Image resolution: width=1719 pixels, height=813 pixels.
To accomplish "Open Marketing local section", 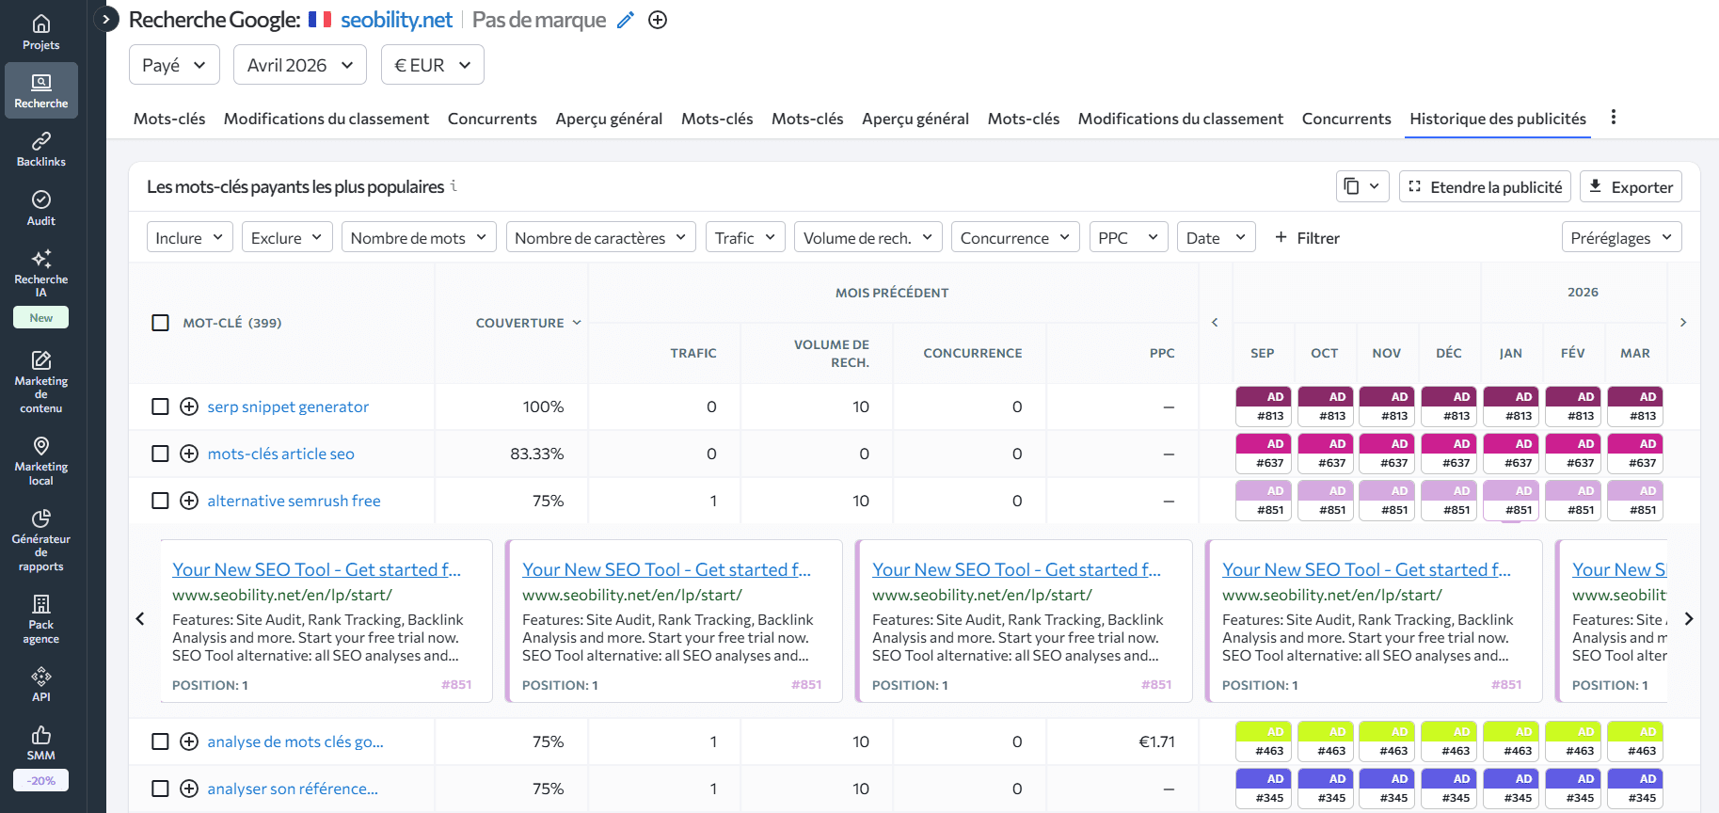I will [40, 461].
